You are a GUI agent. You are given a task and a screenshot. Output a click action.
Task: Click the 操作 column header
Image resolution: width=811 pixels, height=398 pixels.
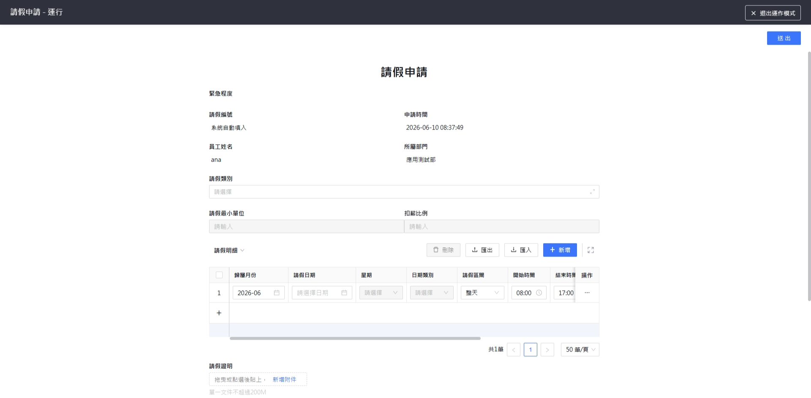pos(587,275)
